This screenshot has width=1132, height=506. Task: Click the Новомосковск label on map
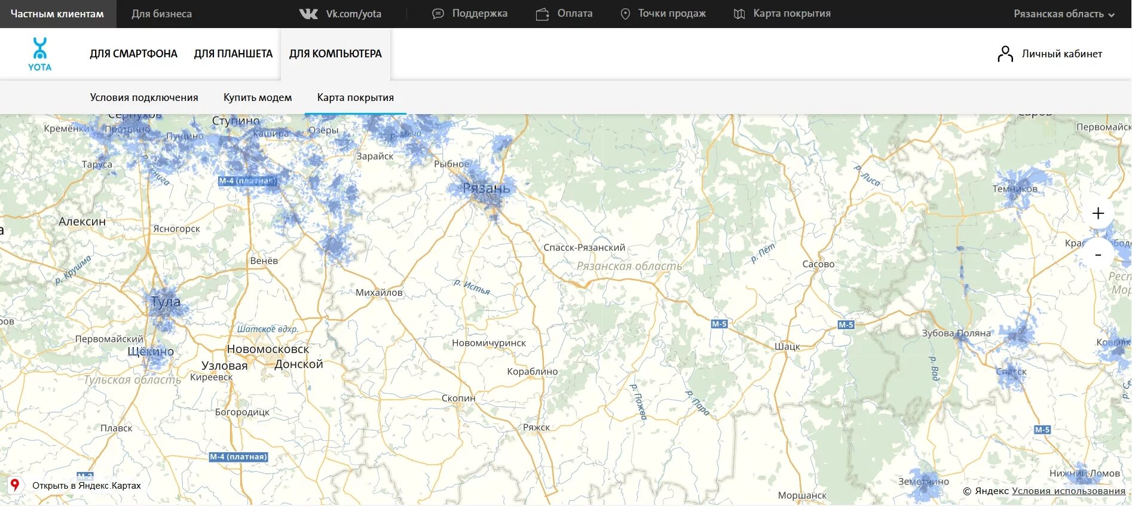(x=268, y=349)
